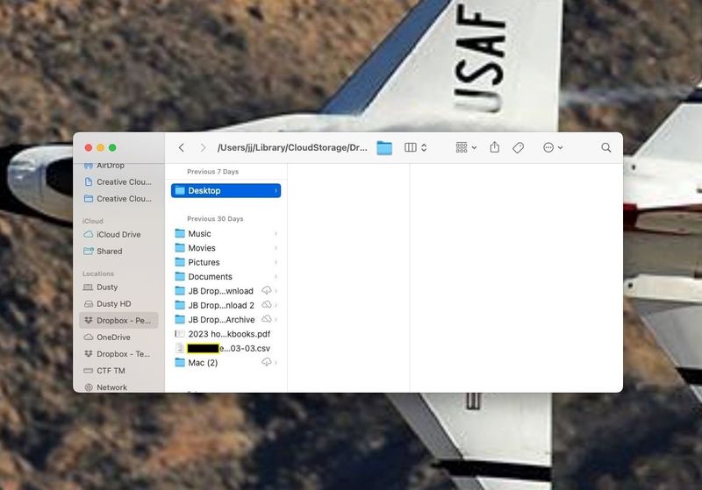
Task: Expand the Documents folder chevron
Action: tap(276, 277)
